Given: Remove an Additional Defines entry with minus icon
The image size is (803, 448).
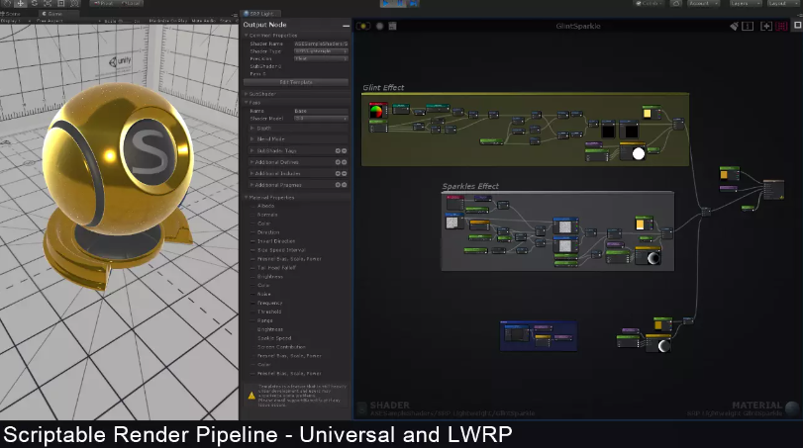Looking at the screenshot, I should click(345, 162).
